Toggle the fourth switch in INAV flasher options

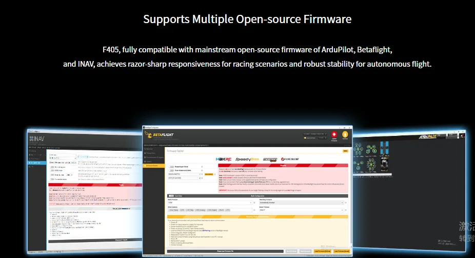tap(52, 180)
